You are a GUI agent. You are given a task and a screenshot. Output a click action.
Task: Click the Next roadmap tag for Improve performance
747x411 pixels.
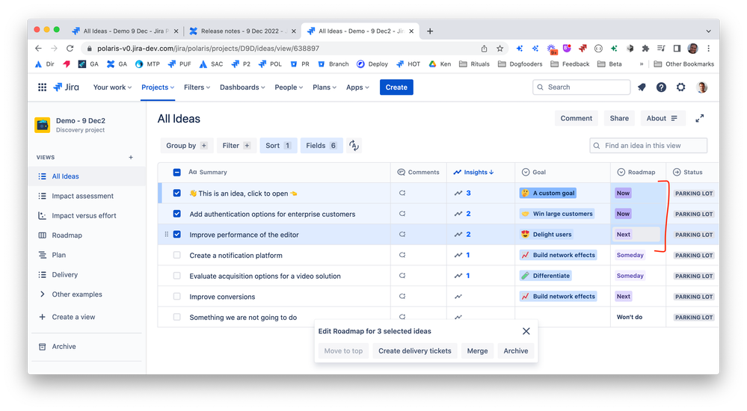tap(623, 235)
